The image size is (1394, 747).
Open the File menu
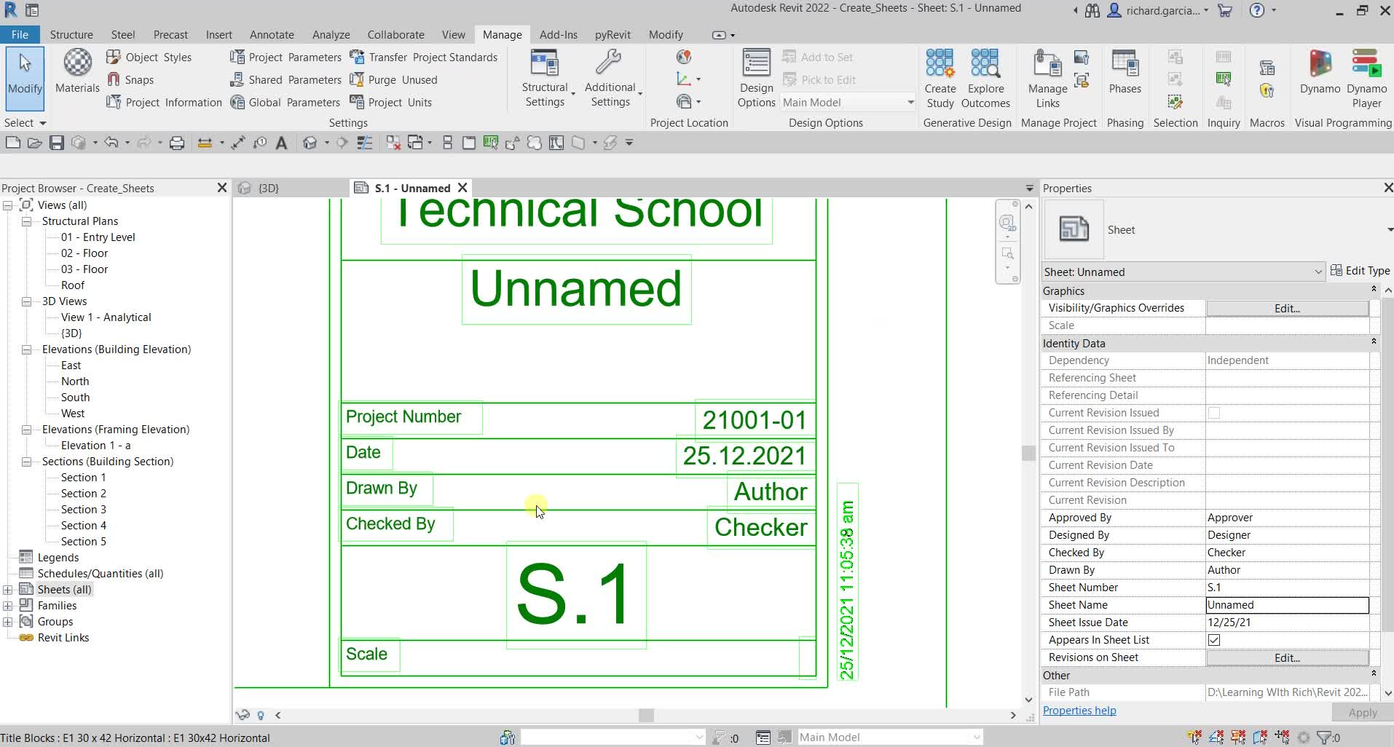[20, 34]
